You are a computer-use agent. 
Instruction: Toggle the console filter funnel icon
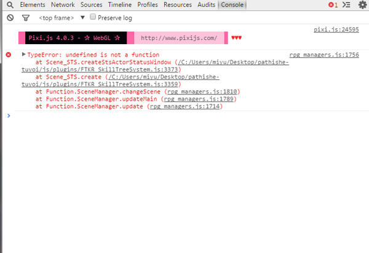[x=26, y=18]
